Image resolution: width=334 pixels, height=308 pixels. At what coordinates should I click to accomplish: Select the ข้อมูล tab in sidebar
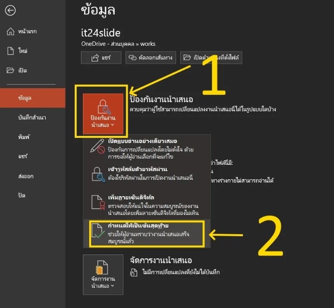coord(33,98)
